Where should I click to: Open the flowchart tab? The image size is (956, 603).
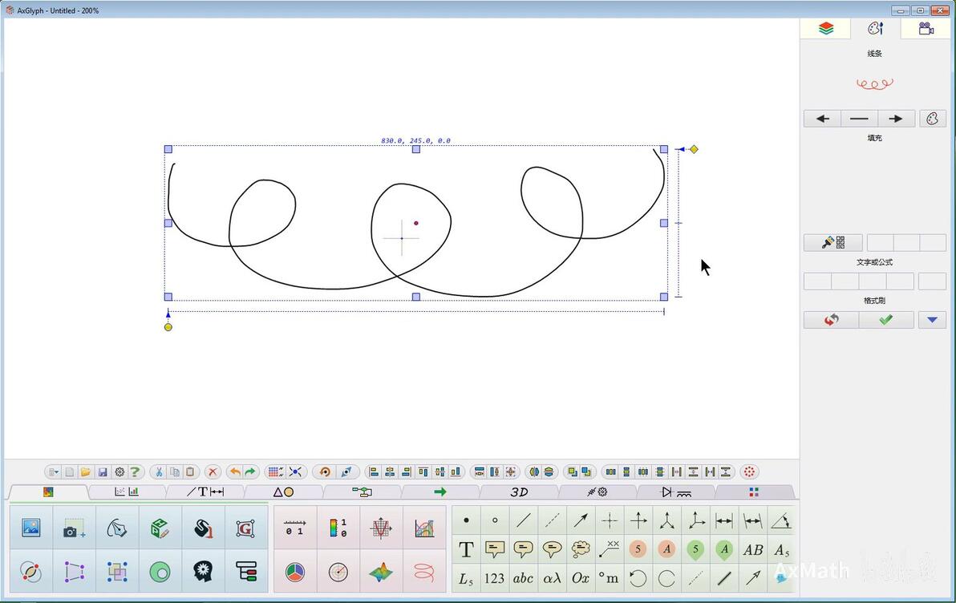pos(363,492)
